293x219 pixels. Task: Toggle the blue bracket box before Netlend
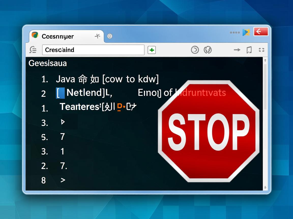(x=60, y=93)
